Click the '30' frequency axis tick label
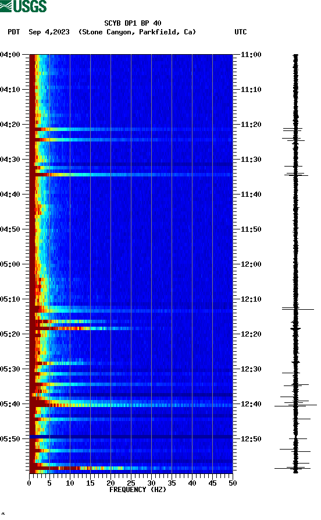321x520 pixels. coord(151,483)
